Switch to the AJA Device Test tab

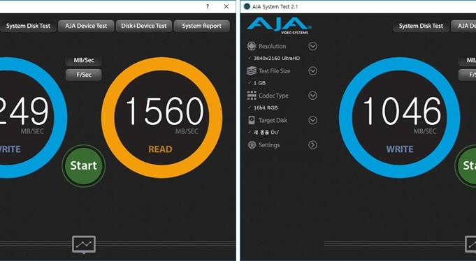[x=86, y=26]
